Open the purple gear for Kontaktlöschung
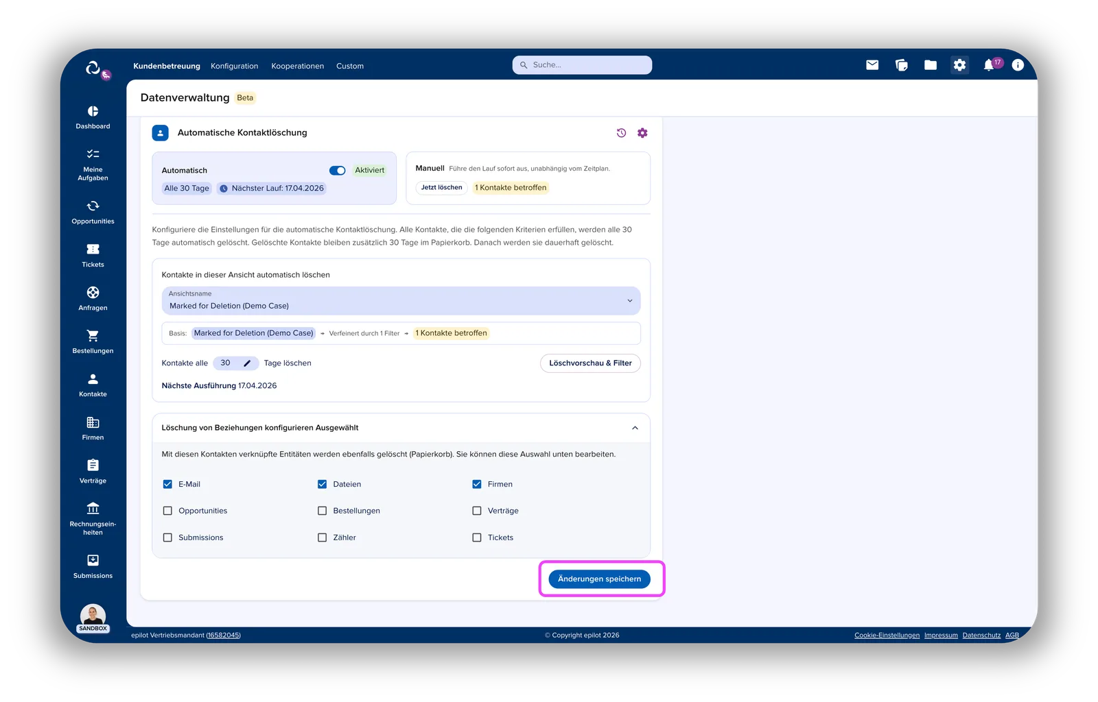The height and width of the screenshot is (702, 1098). 642,133
